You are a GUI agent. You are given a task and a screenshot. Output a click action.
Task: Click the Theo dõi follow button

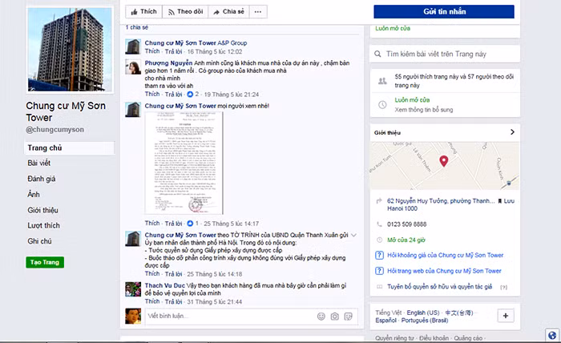(x=185, y=12)
